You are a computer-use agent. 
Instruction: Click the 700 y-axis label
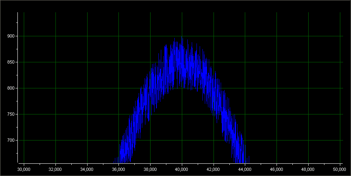(x=11, y=140)
